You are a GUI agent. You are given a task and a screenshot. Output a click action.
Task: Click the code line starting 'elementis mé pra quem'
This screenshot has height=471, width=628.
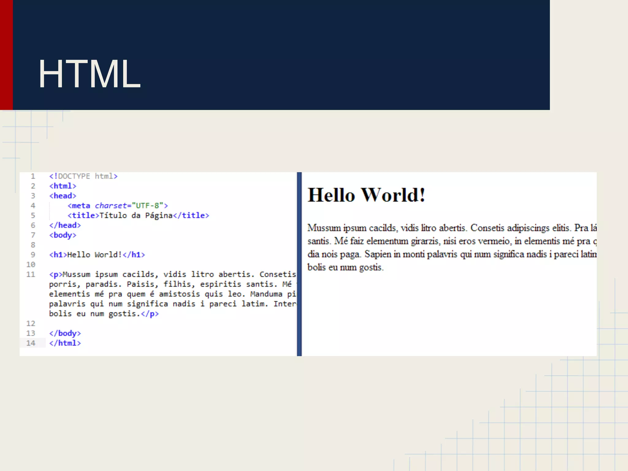coord(173,294)
